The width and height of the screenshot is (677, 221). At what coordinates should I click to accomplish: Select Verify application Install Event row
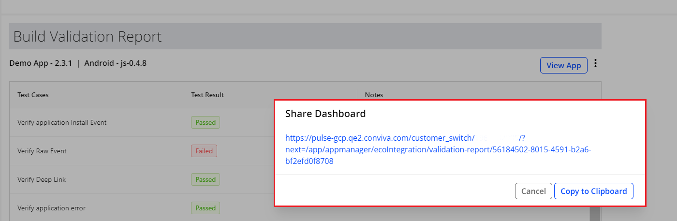pos(62,122)
